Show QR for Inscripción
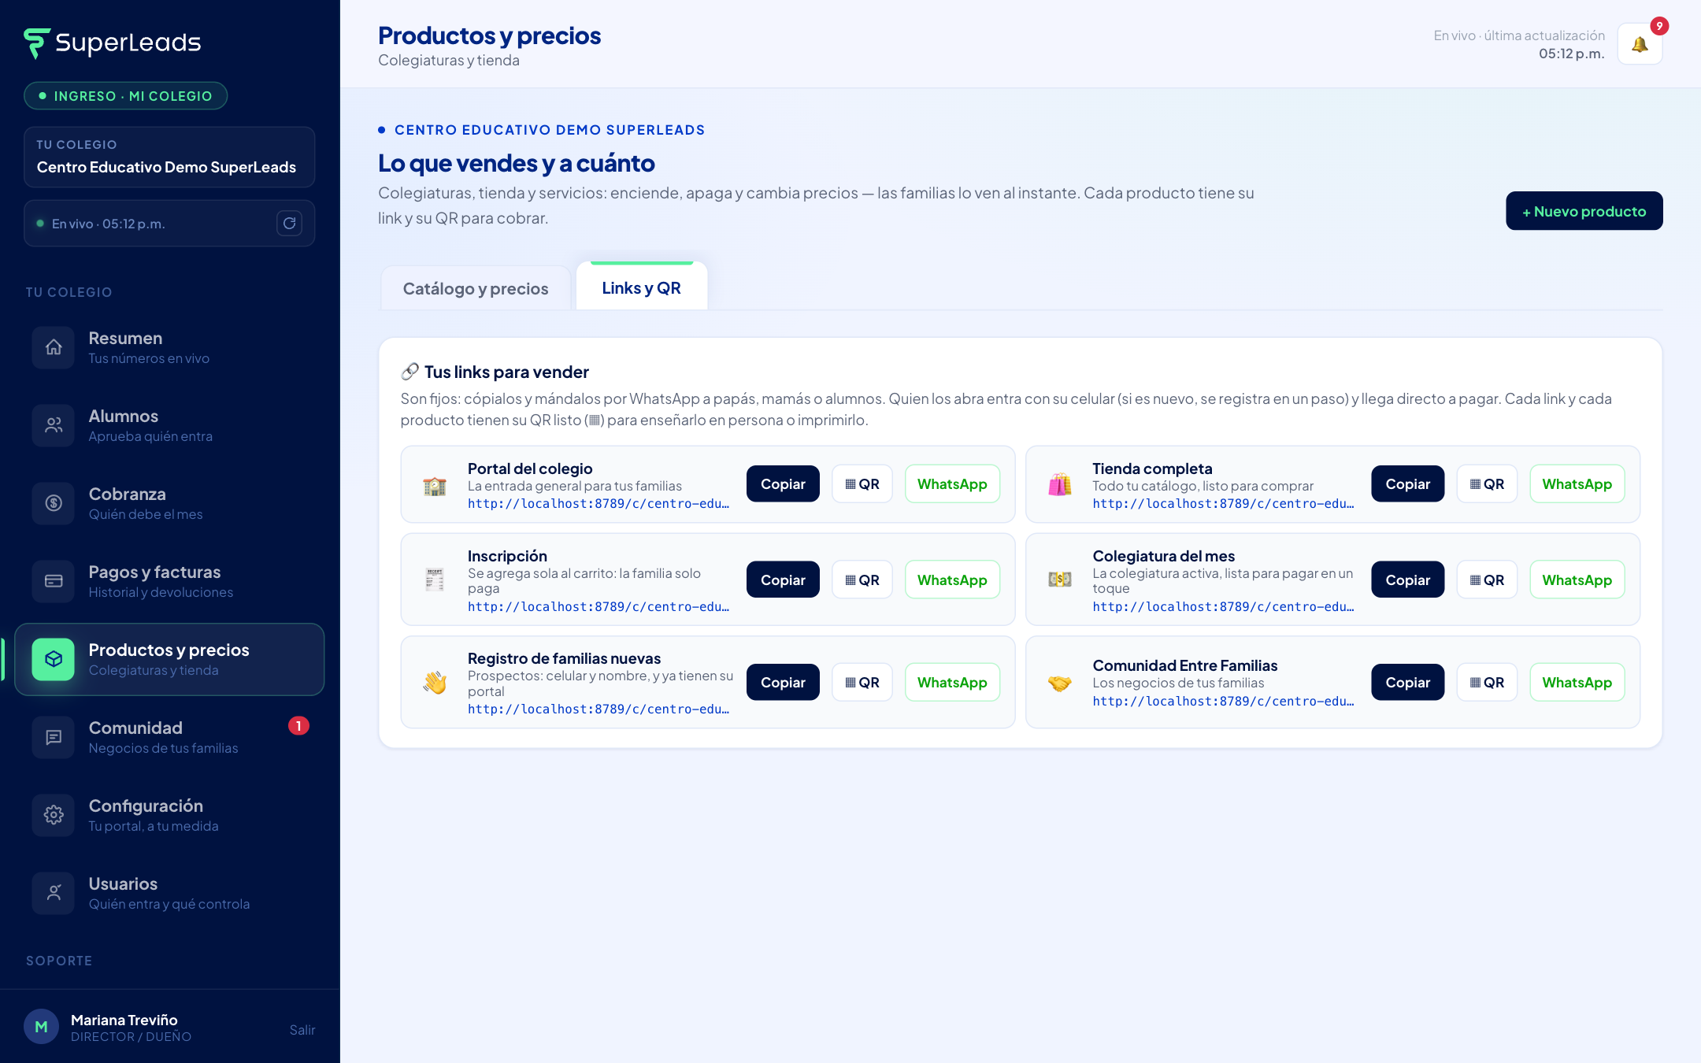 coord(862,580)
